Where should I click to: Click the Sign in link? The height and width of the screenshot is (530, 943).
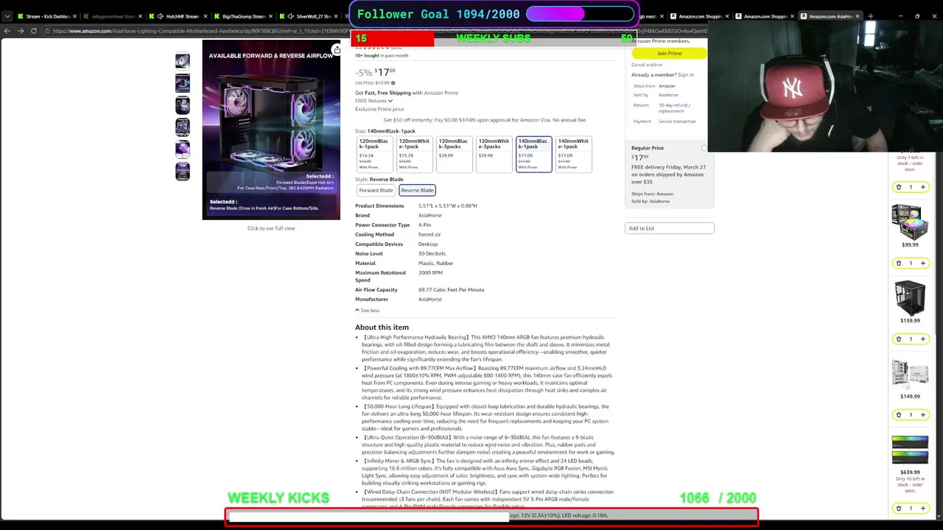686,74
